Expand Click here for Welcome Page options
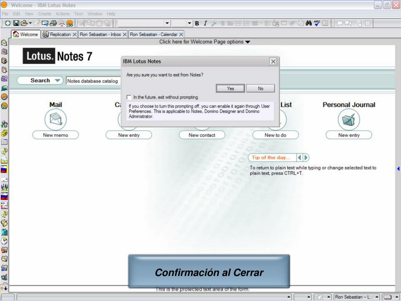 coord(204,42)
